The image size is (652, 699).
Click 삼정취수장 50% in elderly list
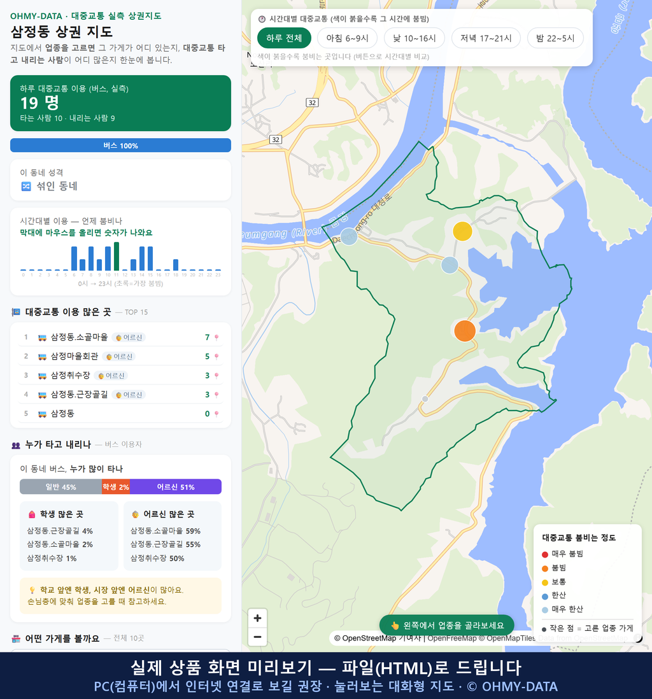pyautogui.click(x=157, y=558)
